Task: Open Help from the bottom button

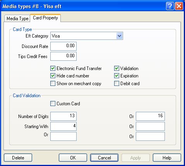Action: coord(167,157)
